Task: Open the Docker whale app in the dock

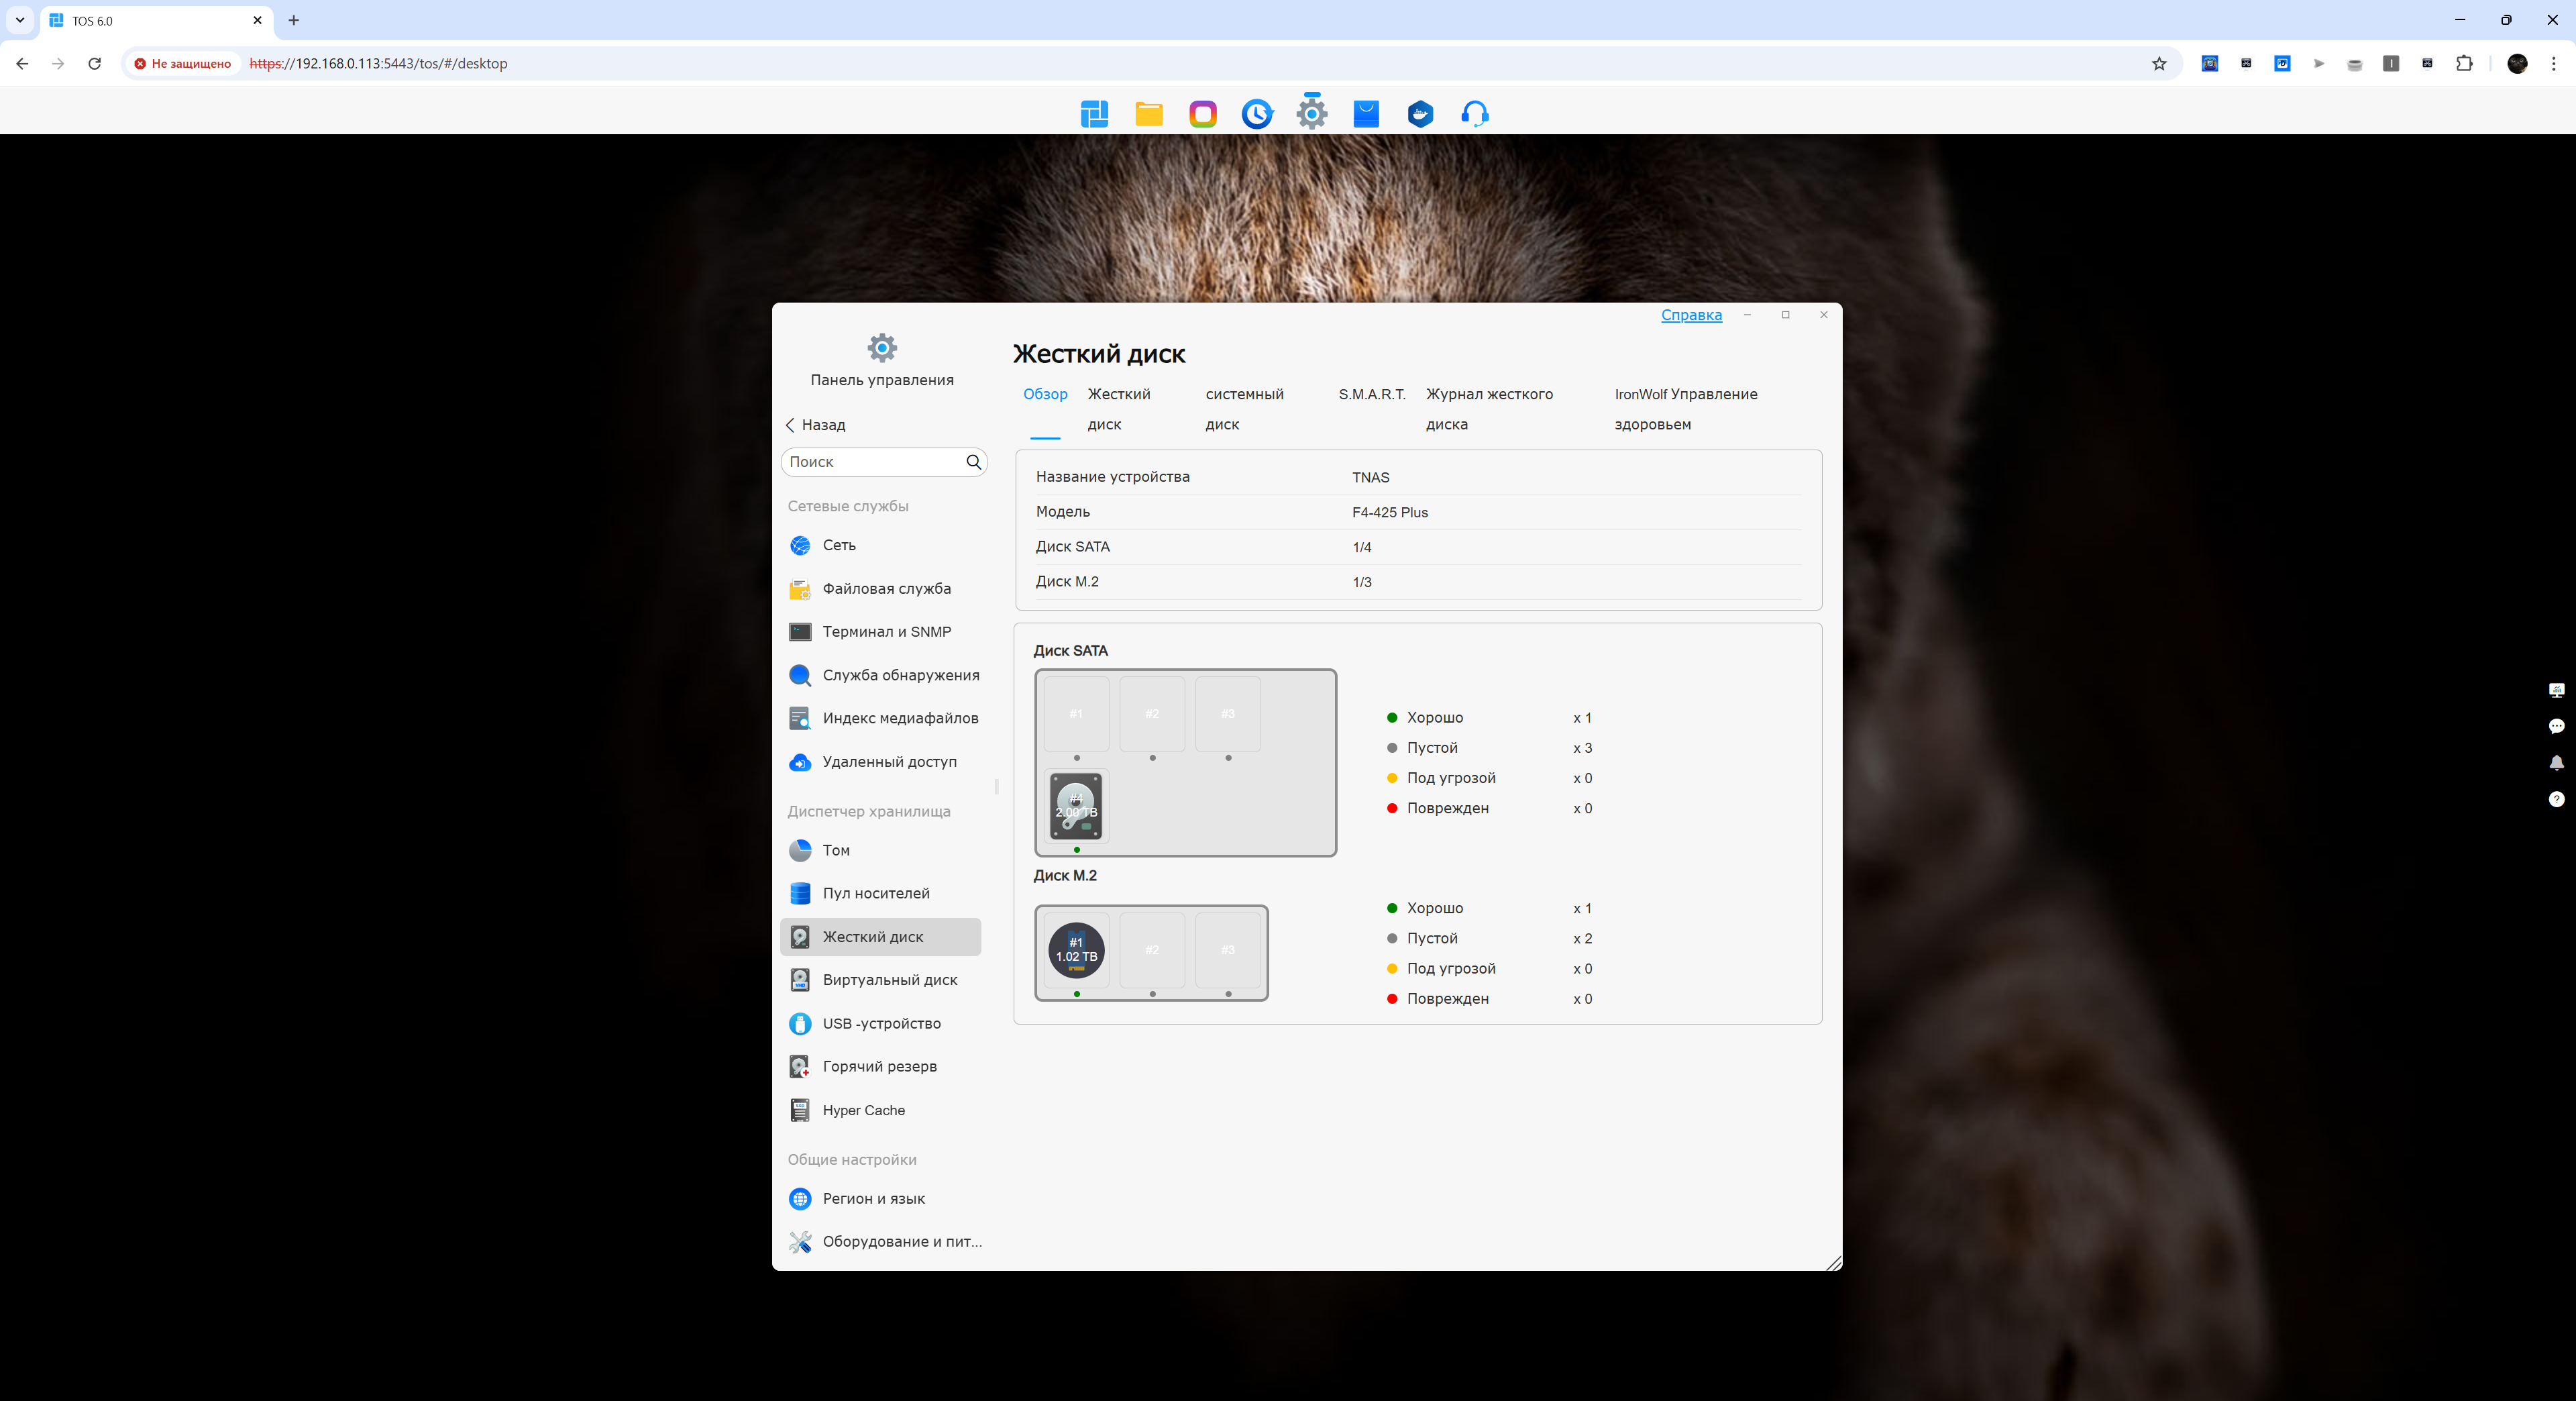Action: click(1420, 114)
